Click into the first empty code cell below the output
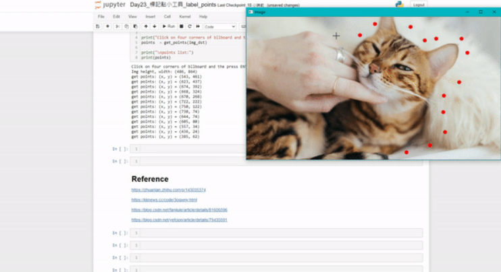This screenshot has height=272, width=501. pos(188,149)
